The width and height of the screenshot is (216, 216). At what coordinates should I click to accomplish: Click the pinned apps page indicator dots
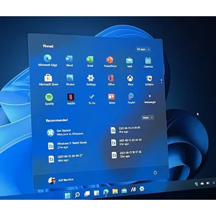point(161,81)
